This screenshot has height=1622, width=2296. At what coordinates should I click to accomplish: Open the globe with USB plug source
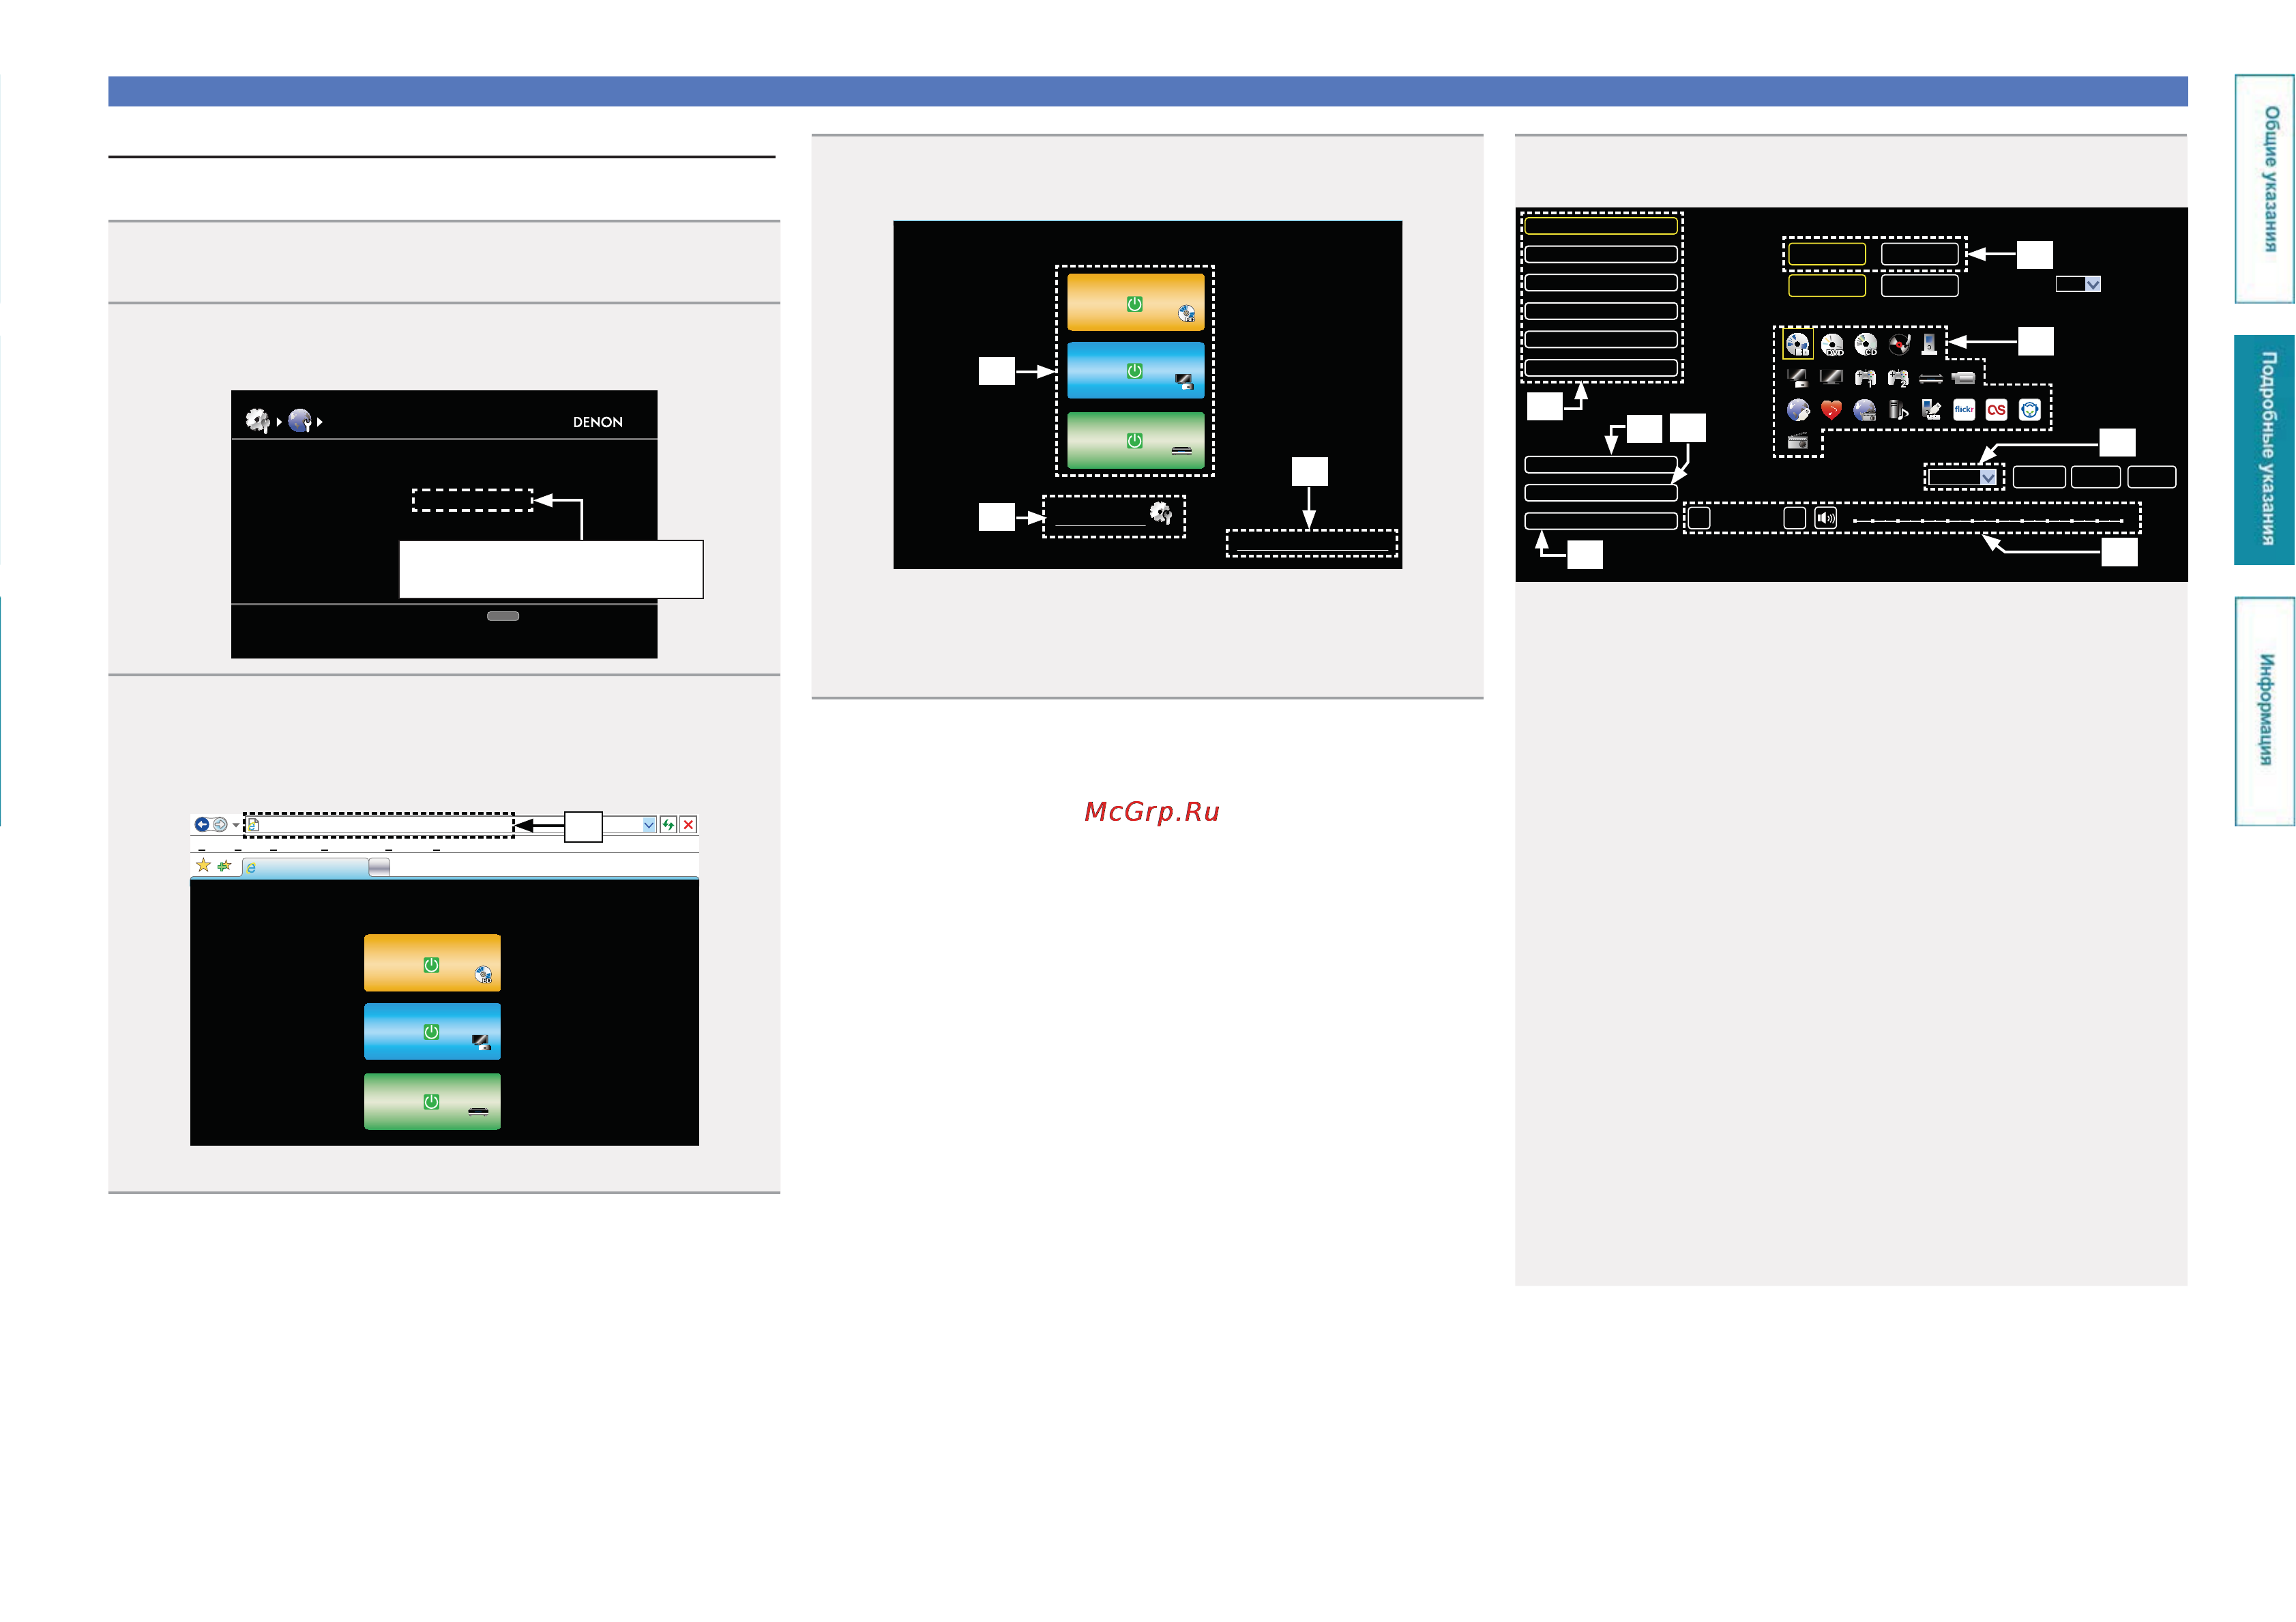[x=1798, y=410]
